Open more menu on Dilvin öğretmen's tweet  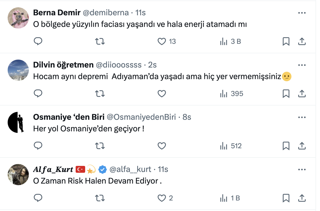click(x=302, y=65)
